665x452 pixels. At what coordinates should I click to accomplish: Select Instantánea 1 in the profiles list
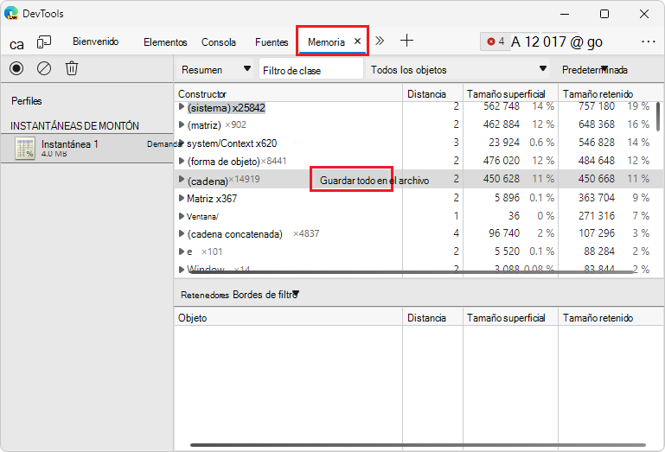click(87, 148)
